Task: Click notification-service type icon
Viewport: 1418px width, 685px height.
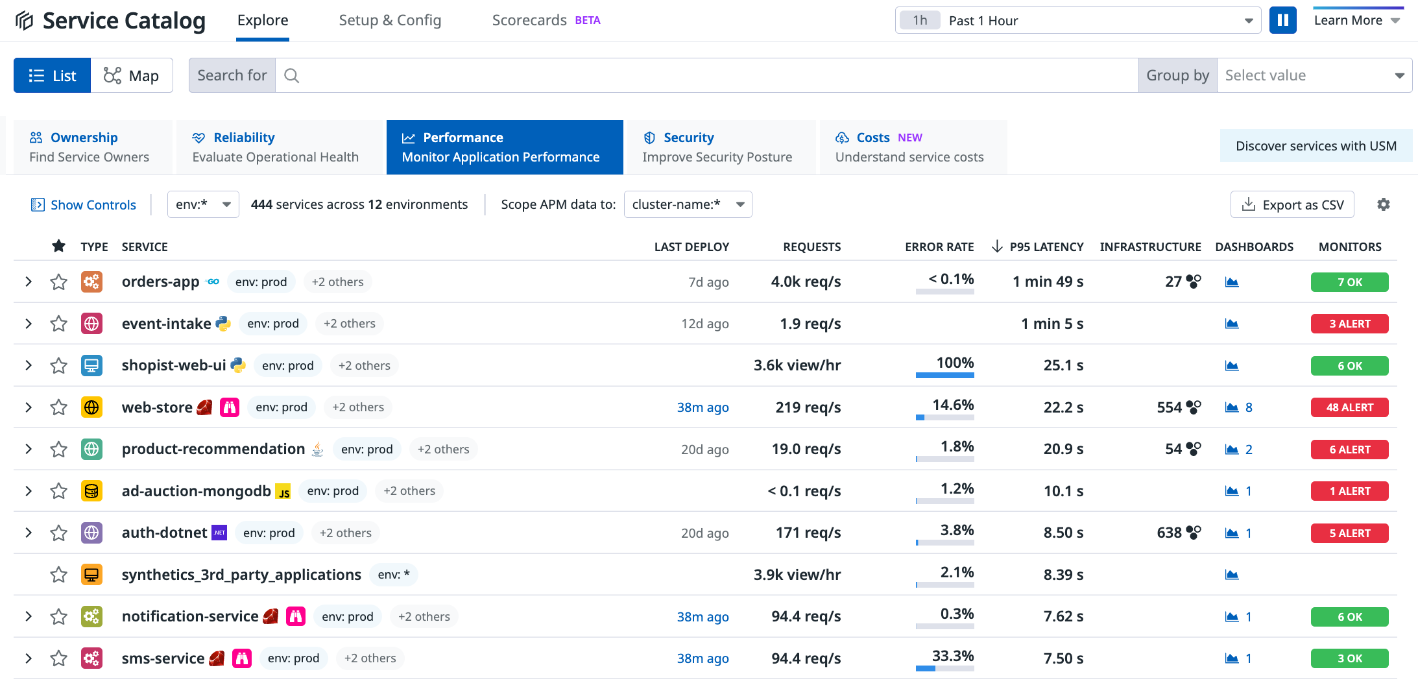Action: point(91,616)
